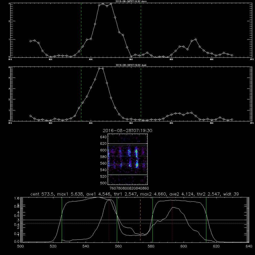The image size is (255, 255).
Task: Click the right green dashed line in dusk plot
Action: coord(141,94)
